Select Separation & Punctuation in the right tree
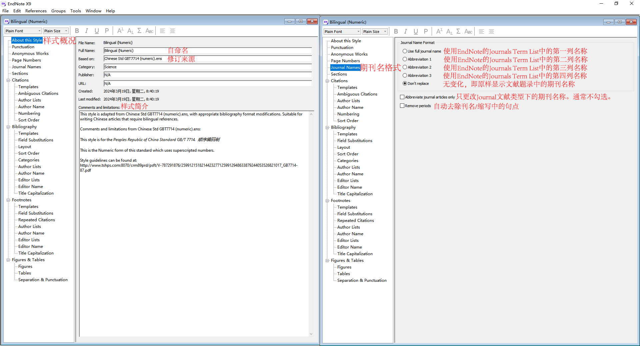This screenshot has height=346, width=640. (362, 280)
